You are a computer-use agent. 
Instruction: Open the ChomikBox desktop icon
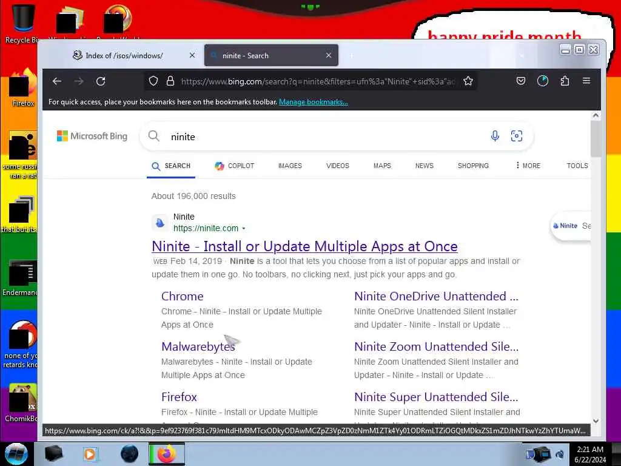(x=22, y=402)
